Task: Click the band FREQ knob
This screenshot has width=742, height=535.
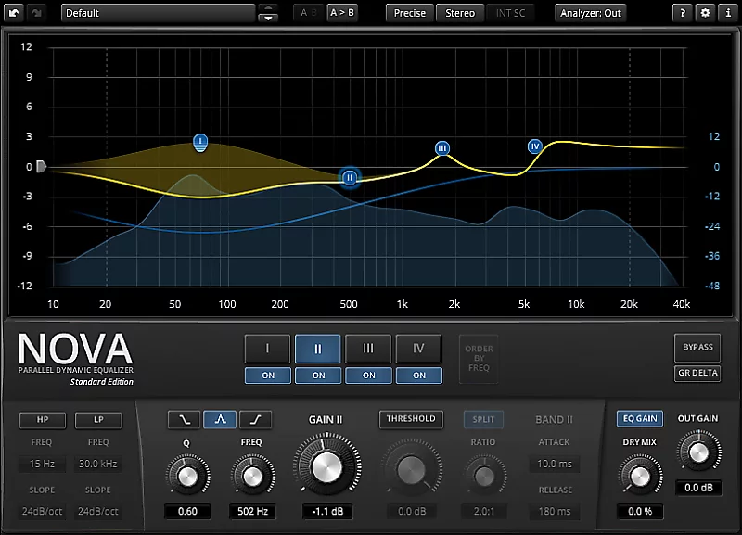Action: (x=252, y=476)
